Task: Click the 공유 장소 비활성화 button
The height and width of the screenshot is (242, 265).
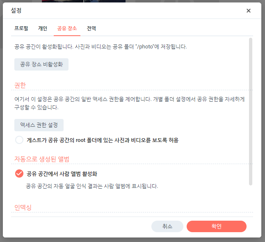Action: [41, 64]
